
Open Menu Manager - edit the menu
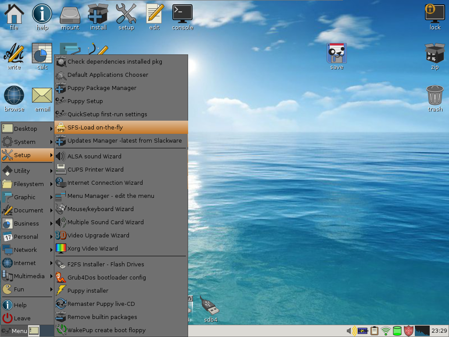[121, 196]
